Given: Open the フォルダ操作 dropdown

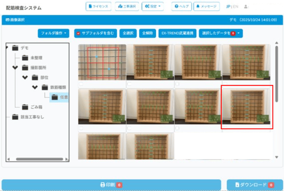Looking at the screenshot, I should (x=54, y=33).
